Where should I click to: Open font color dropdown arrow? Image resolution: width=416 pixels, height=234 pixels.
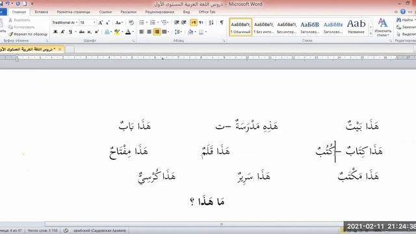tap(133, 32)
